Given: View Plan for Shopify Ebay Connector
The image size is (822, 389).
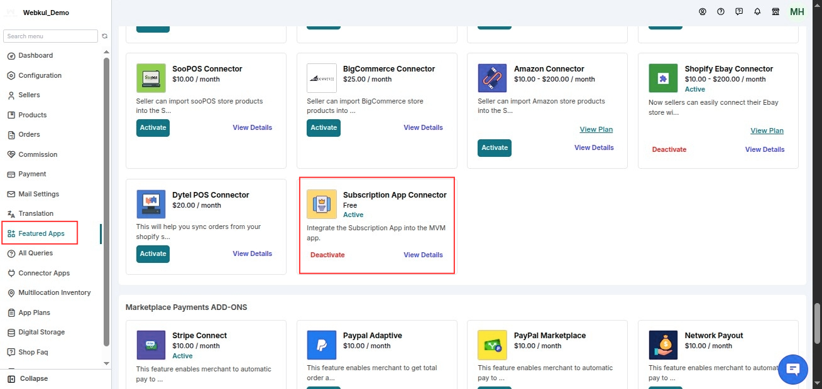Looking at the screenshot, I should pos(767,131).
